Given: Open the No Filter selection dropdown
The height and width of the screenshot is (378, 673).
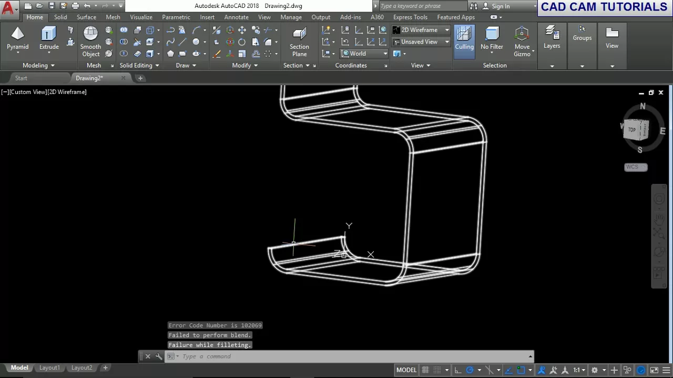Looking at the screenshot, I should pyautogui.click(x=492, y=39).
